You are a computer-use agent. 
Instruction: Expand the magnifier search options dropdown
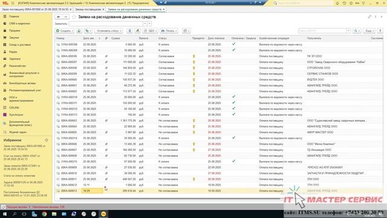[357, 31]
